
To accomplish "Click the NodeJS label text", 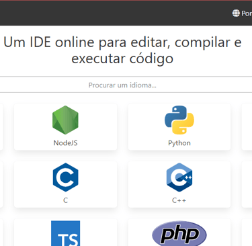I will click(65, 143).
